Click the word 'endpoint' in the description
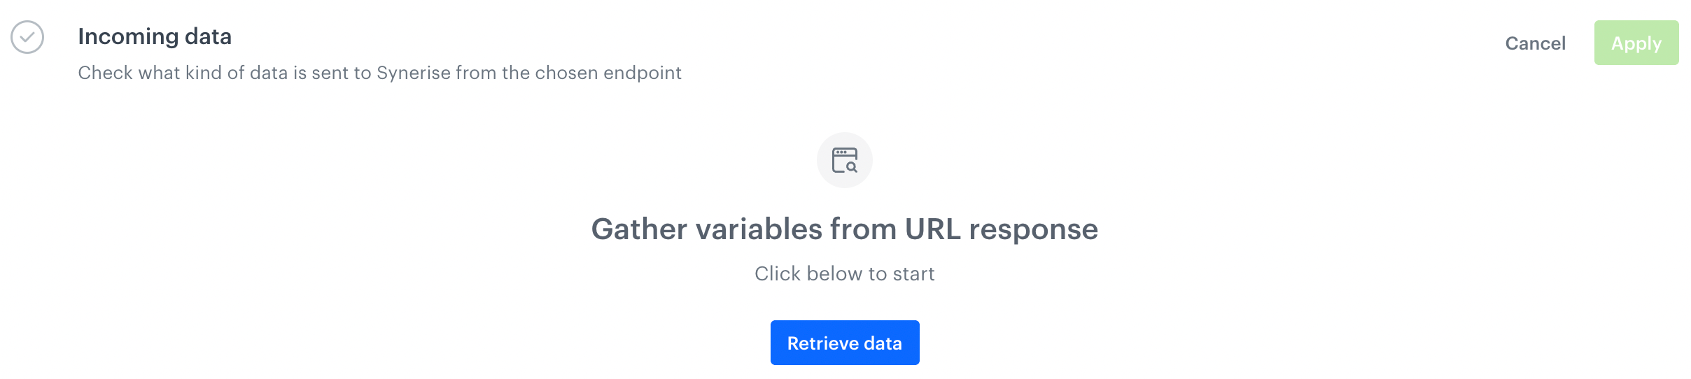This screenshot has width=1691, height=379. click(x=643, y=73)
